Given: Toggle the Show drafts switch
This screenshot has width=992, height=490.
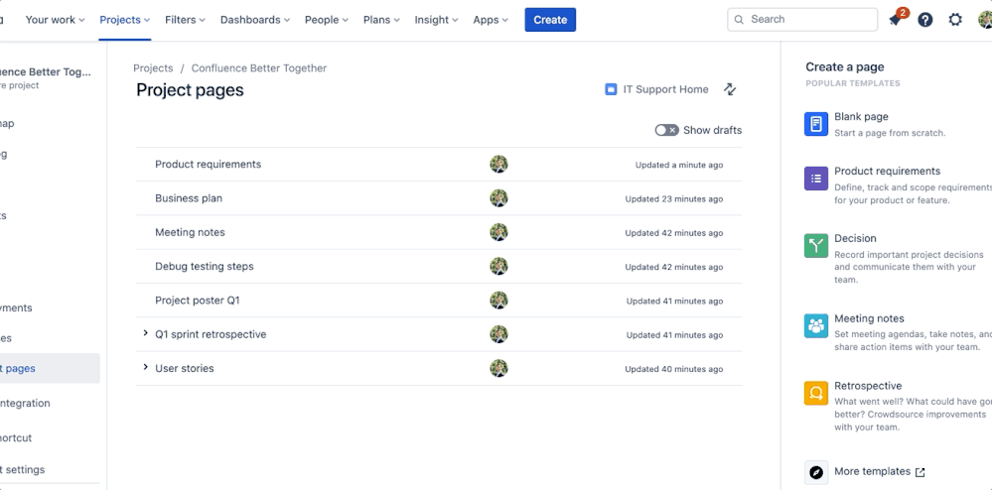Looking at the screenshot, I should [x=667, y=130].
